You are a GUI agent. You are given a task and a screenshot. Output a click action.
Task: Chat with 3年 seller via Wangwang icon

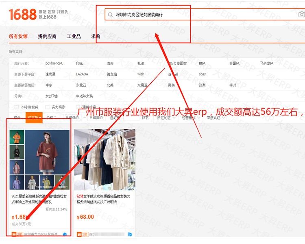(65, 234)
